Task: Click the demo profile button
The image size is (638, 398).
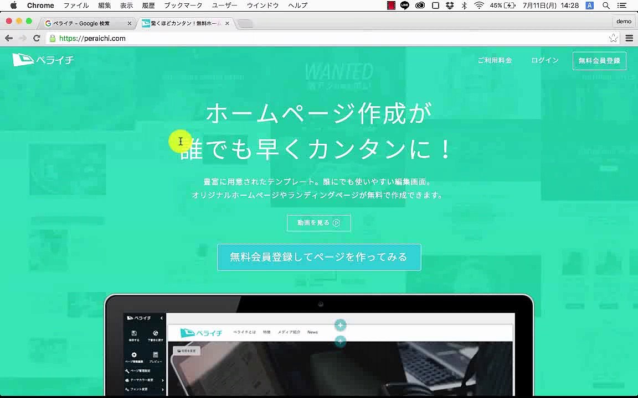Action: (x=624, y=22)
